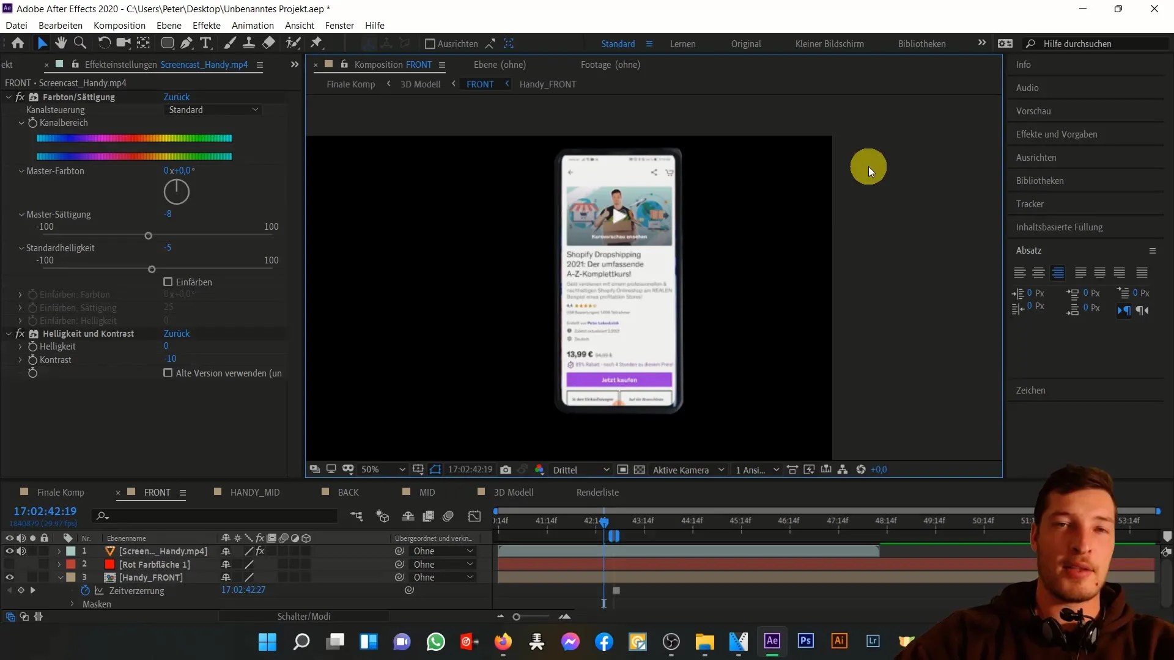This screenshot has width=1174, height=660.
Task: Switch to the Renderliste tab
Action: point(597,493)
